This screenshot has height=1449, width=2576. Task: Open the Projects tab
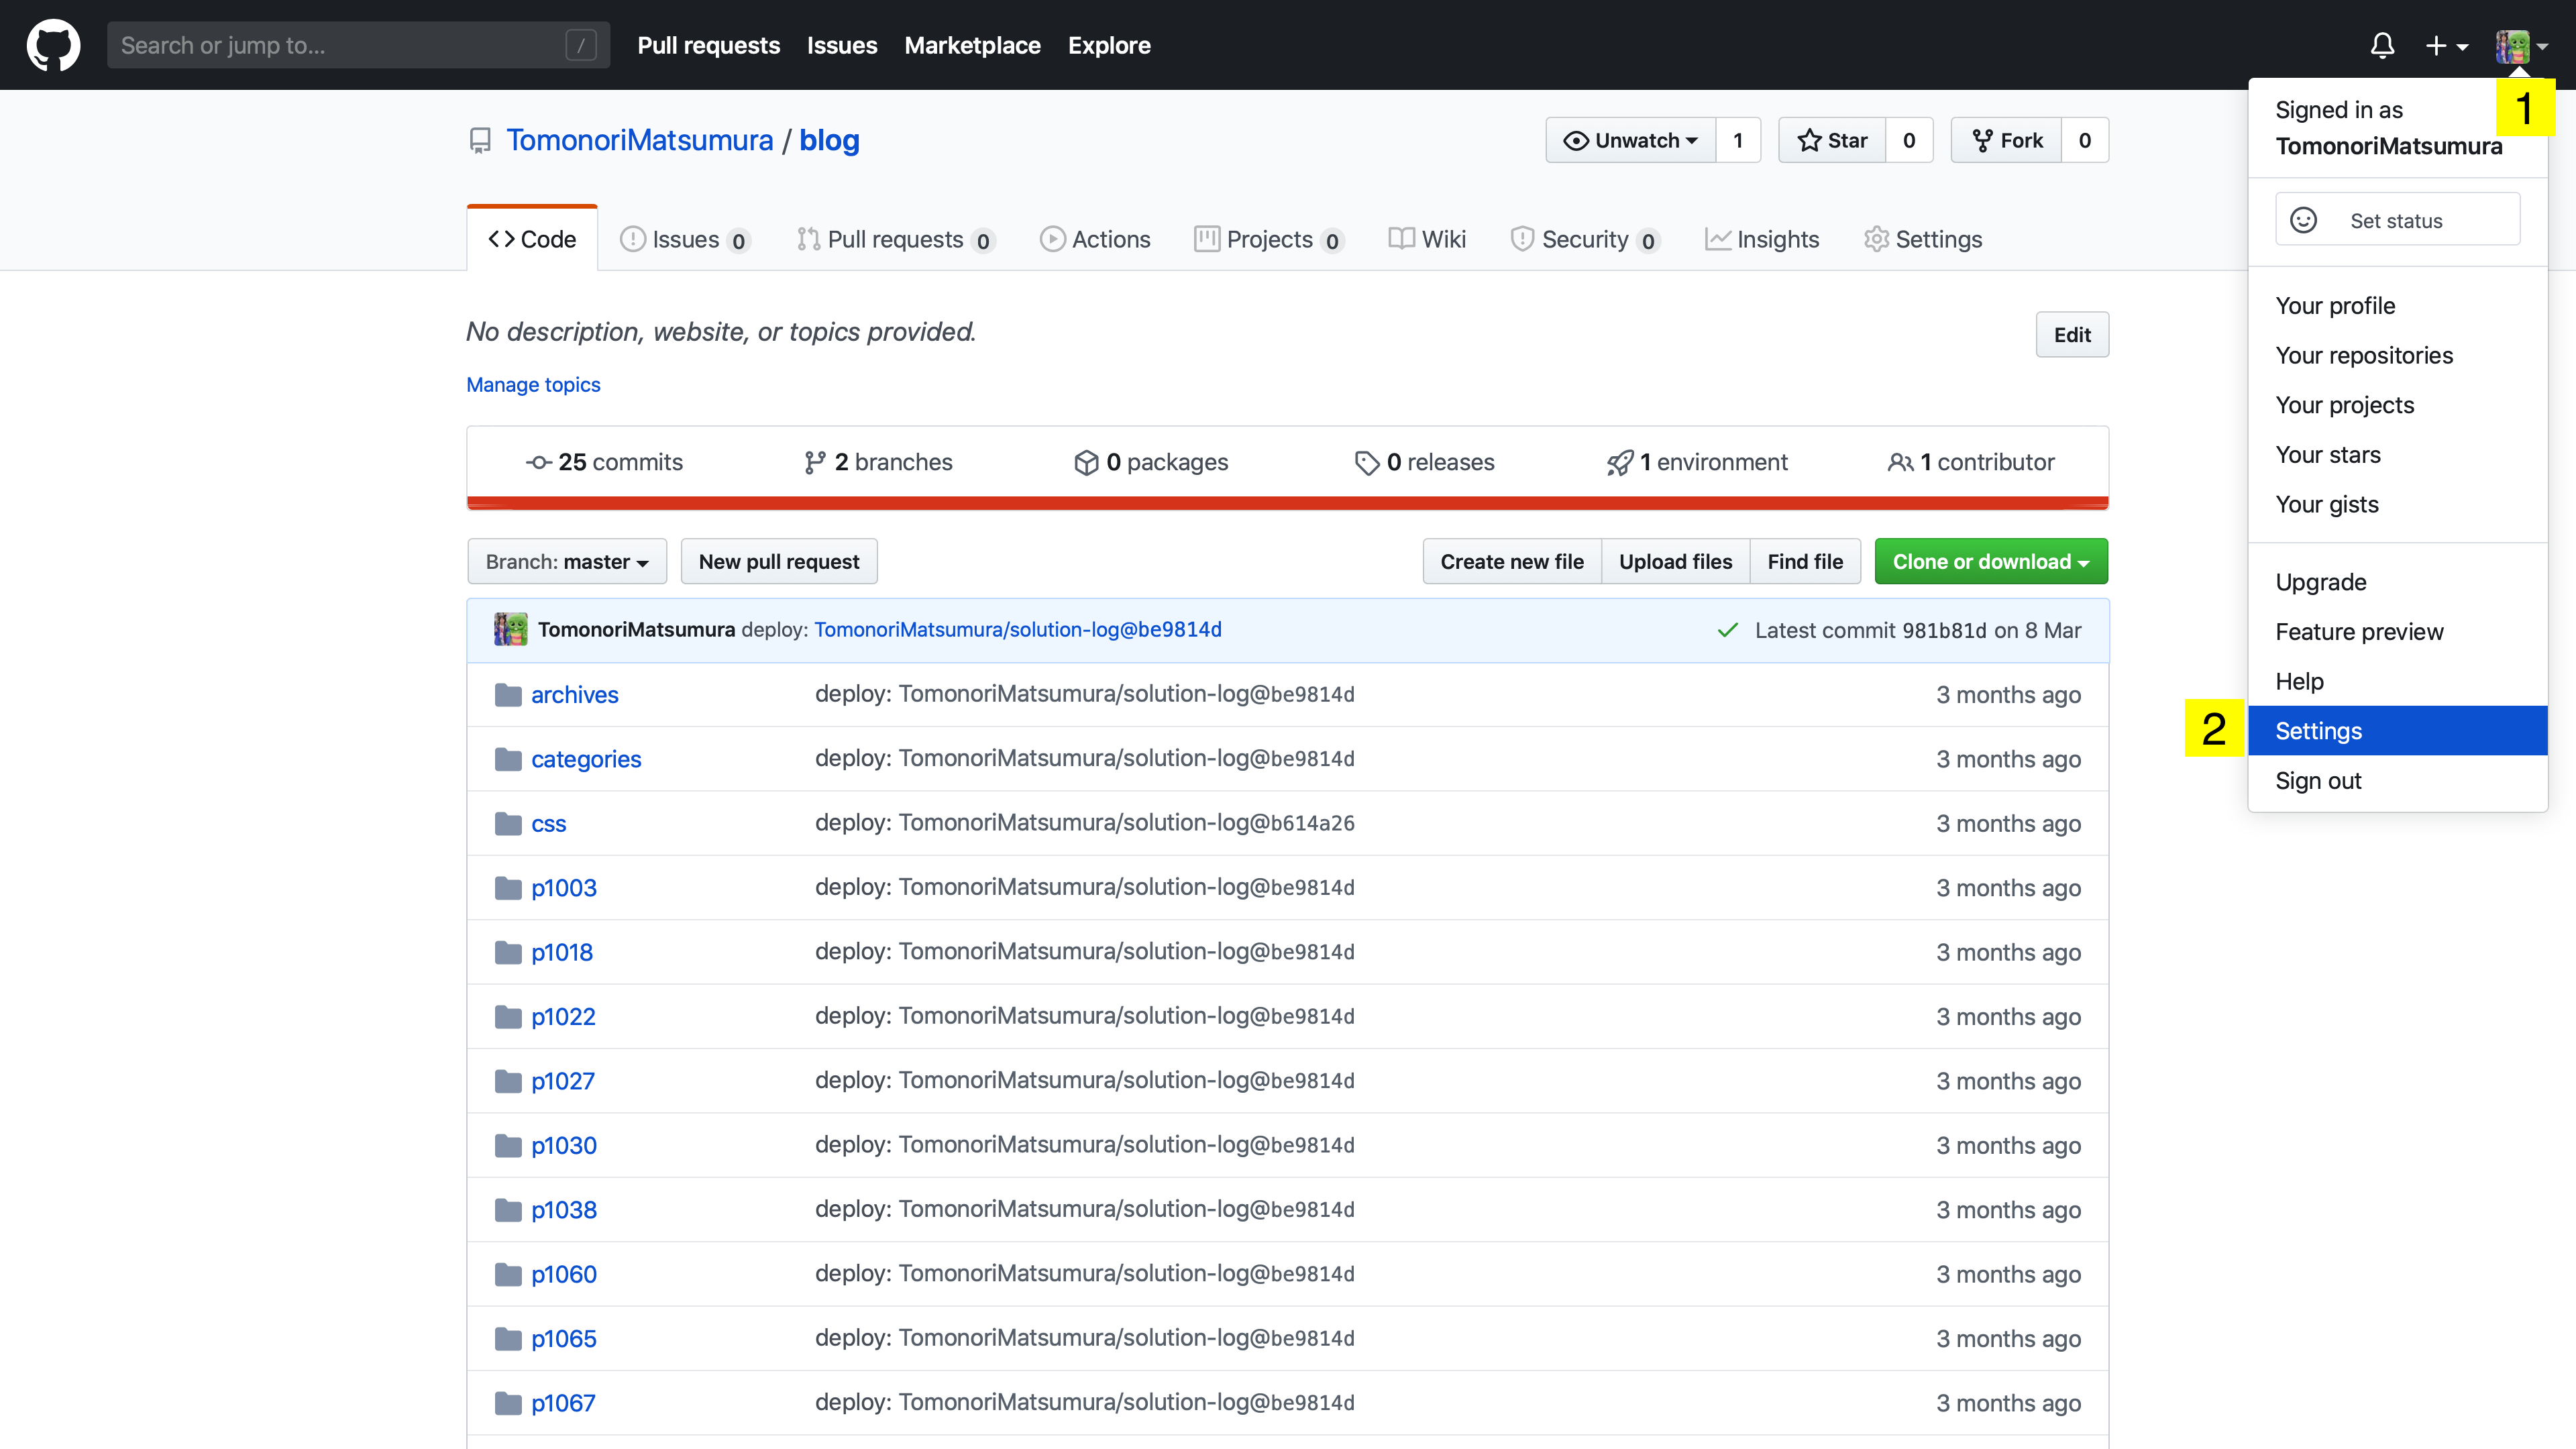point(1269,239)
